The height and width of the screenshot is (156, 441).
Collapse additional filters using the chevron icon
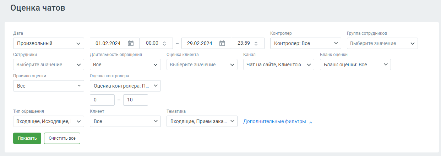point(311,122)
